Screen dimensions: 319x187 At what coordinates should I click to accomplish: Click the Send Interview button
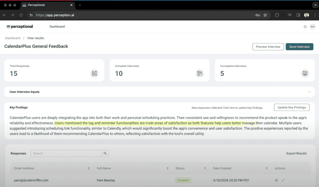pyautogui.click(x=300, y=47)
